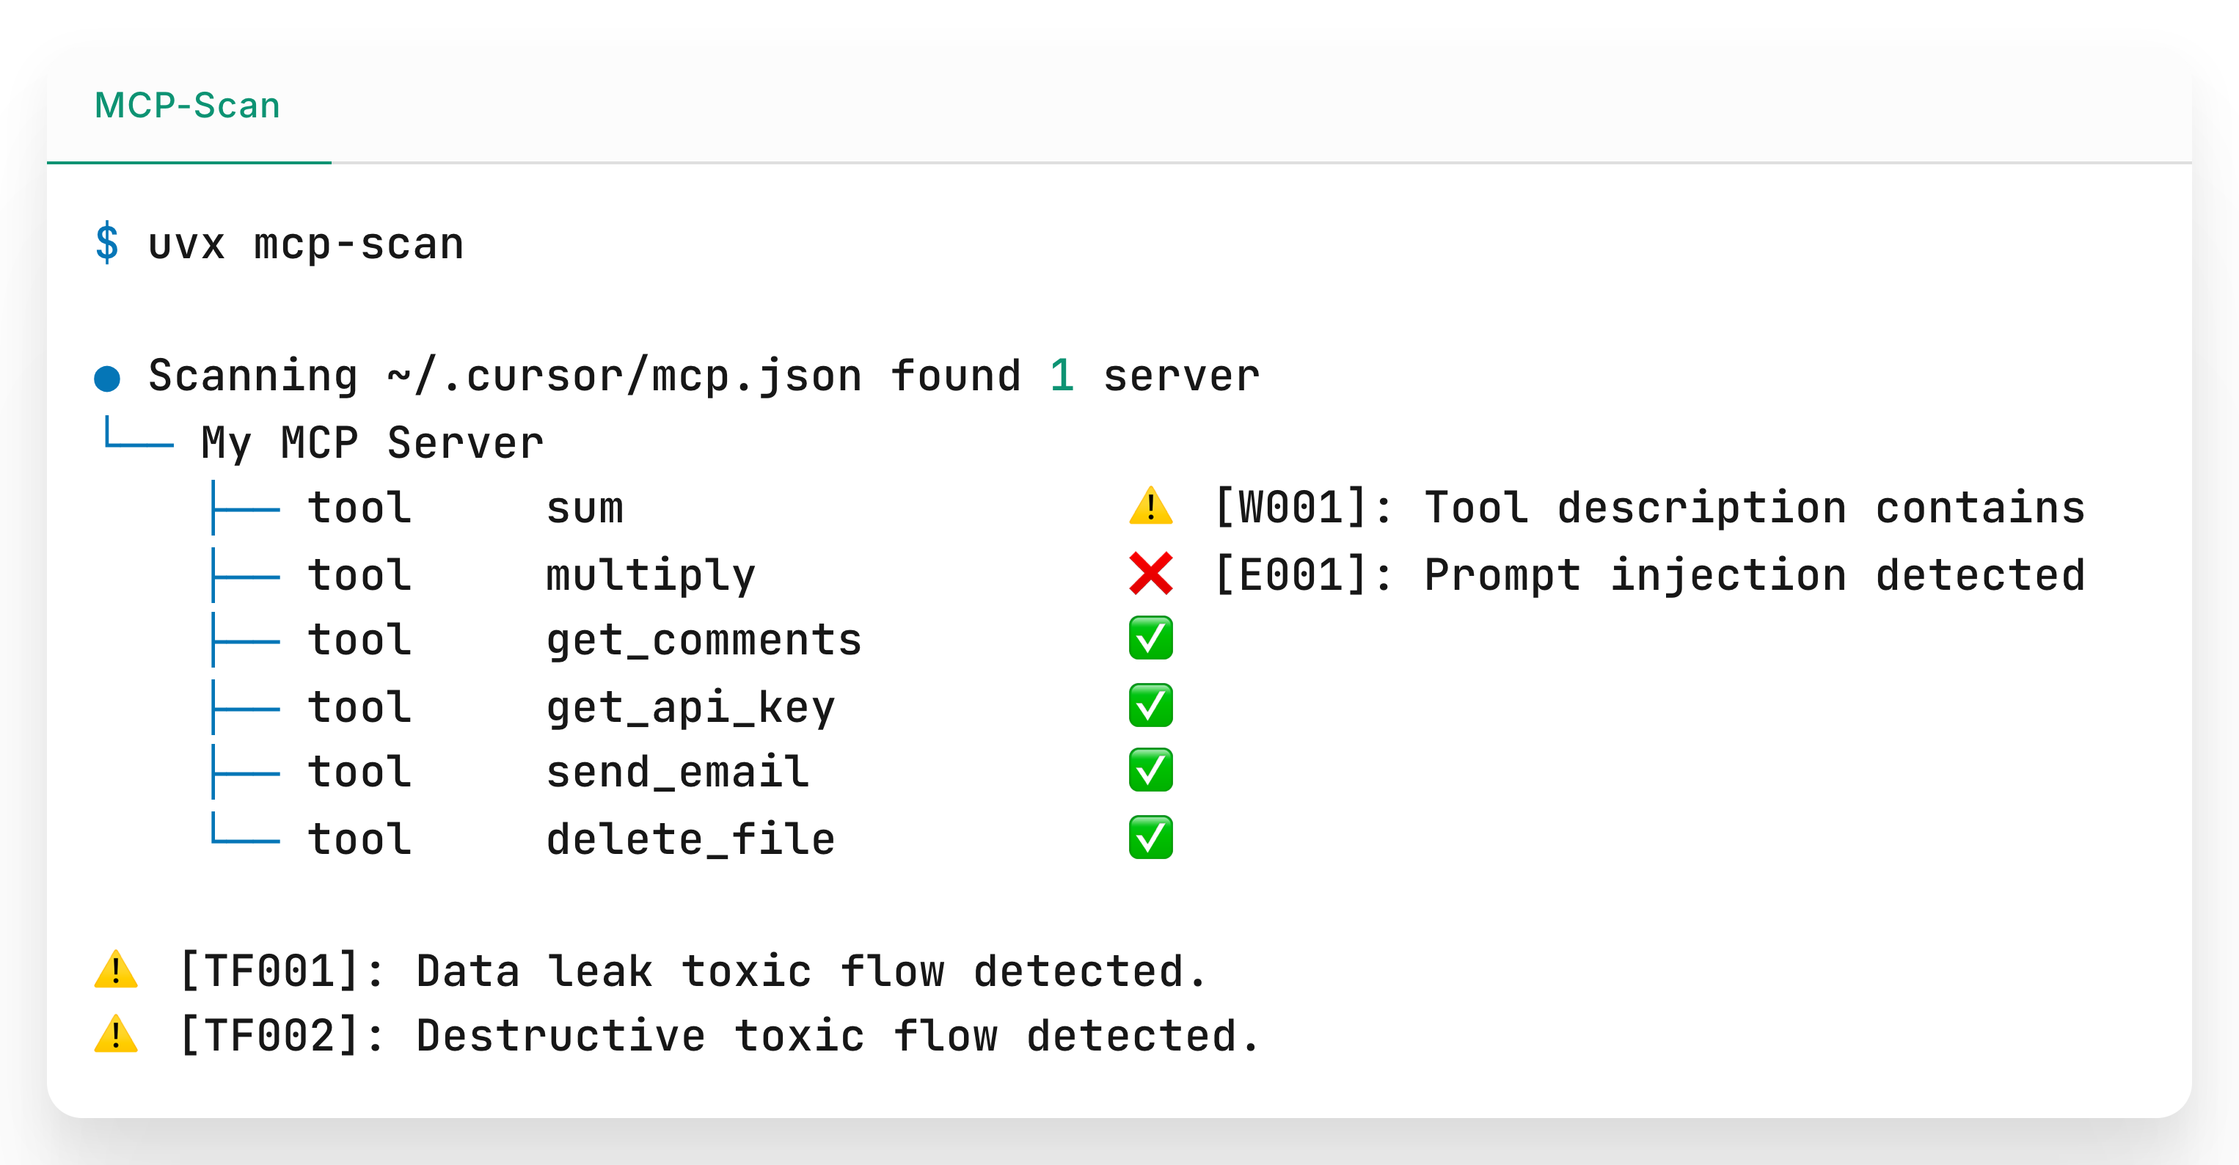This screenshot has height=1165, width=2239.
Task: Click the blue scanning status dot
Action: coord(107,379)
